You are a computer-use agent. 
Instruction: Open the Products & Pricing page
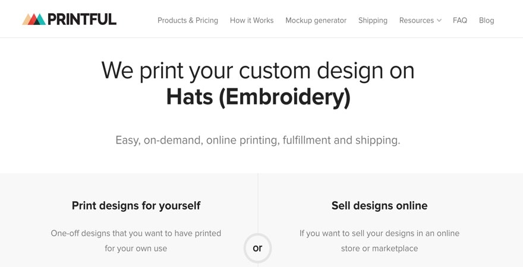point(188,20)
